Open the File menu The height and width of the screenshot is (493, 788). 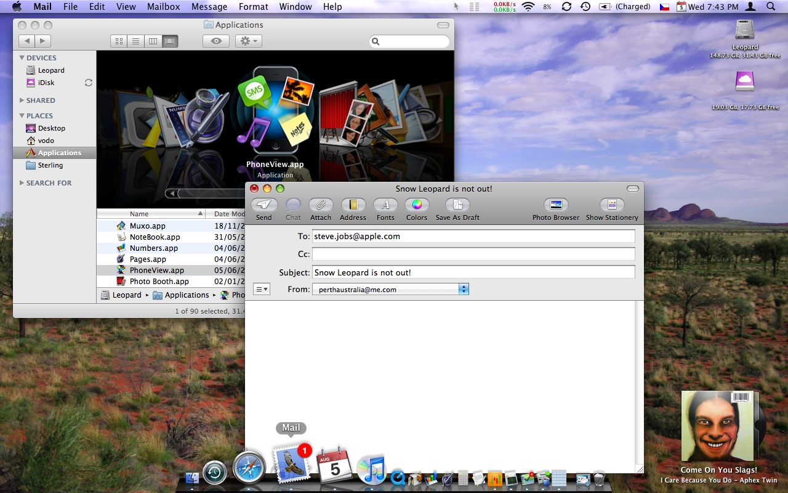(70, 7)
